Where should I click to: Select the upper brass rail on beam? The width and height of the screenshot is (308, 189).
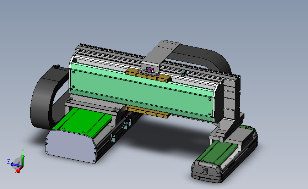[x=149, y=75]
